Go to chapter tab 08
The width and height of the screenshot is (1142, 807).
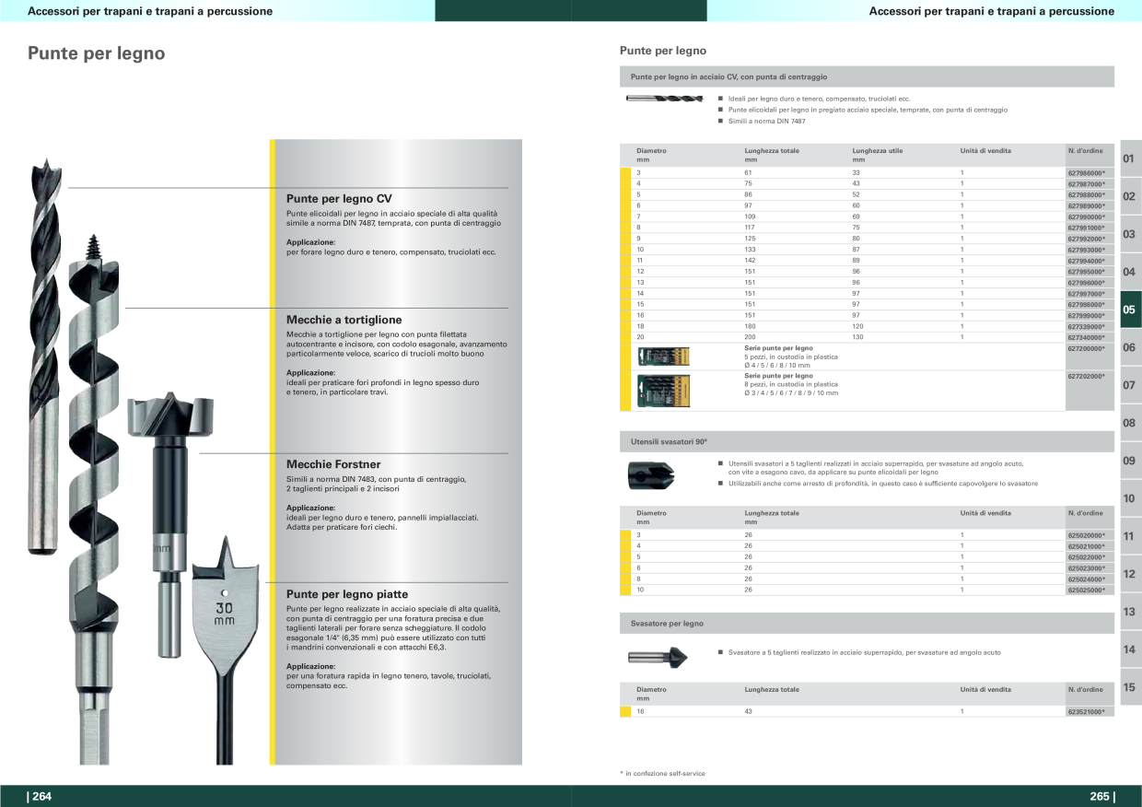coord(1130,423)
